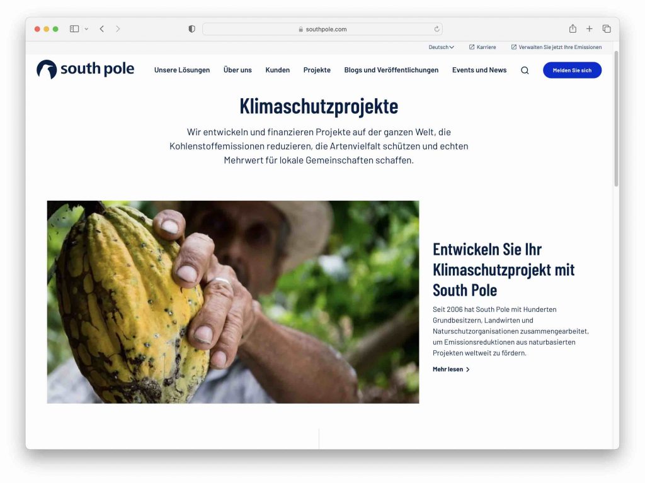Open the privacy shield icon by address bar
645x483 pixels.
pos(191,29)
